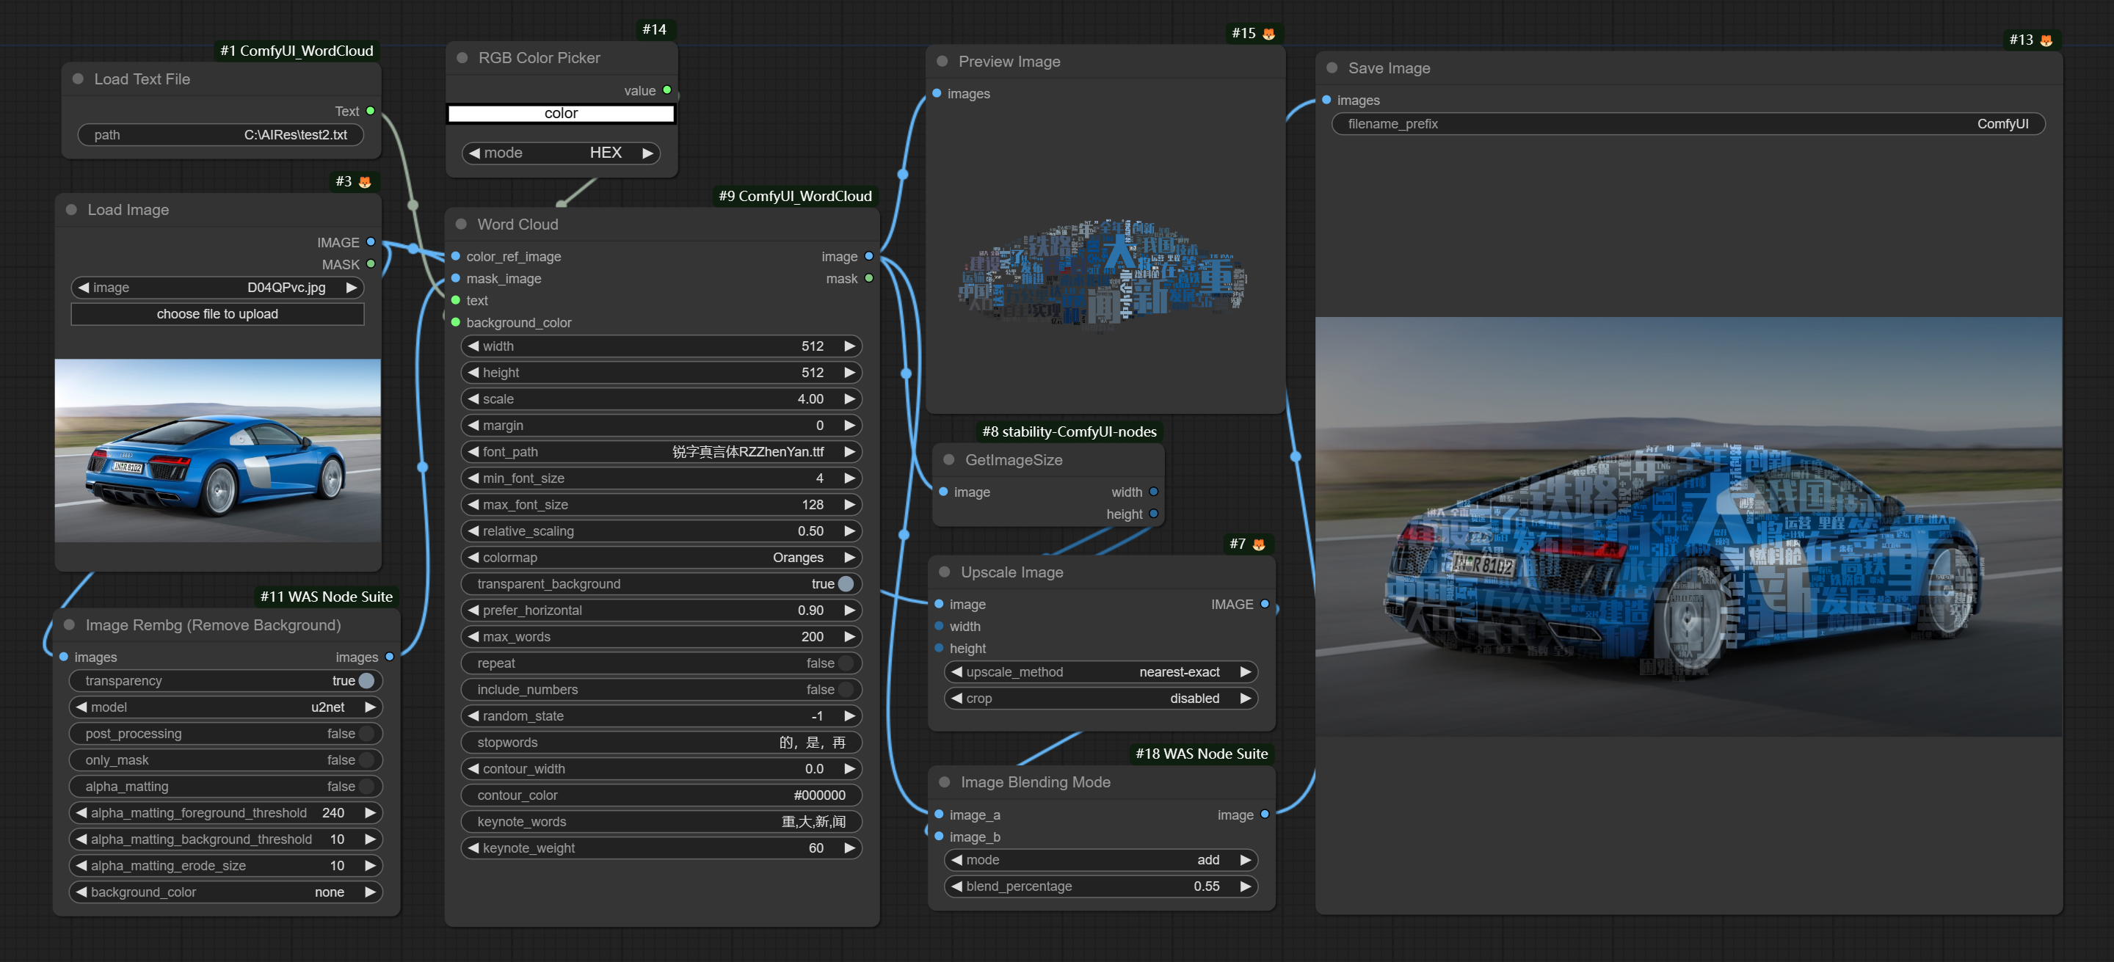
Task: Open the upscale_method nearest-exact selector
Action: (x=1100, y=671)
